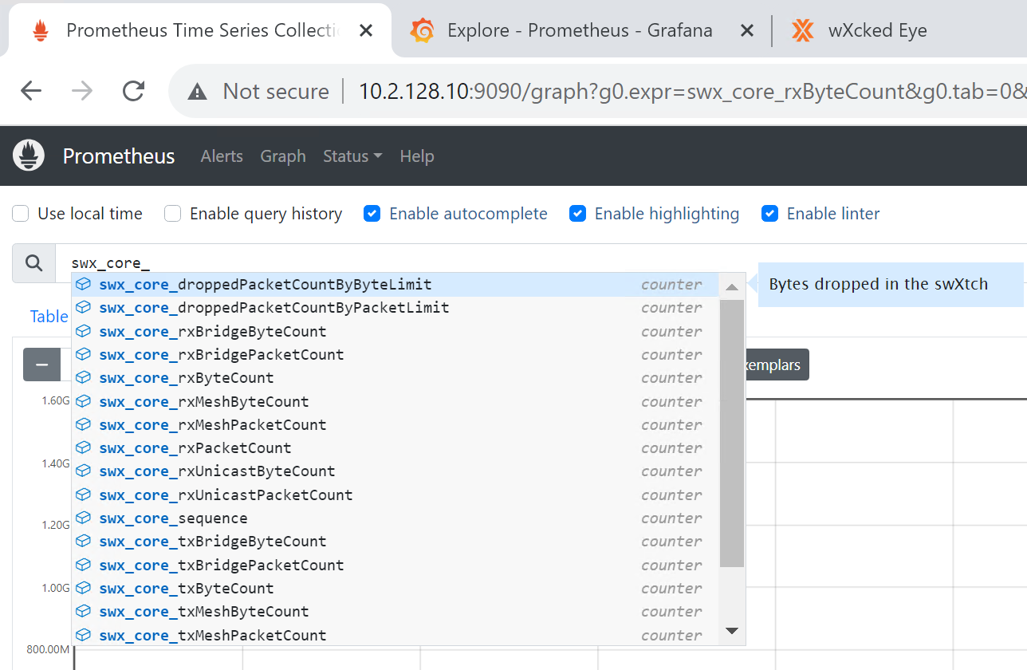Screen dimensions: 1027x670
Task: Click the Not secure warning icon
Action: click(197, 92)
